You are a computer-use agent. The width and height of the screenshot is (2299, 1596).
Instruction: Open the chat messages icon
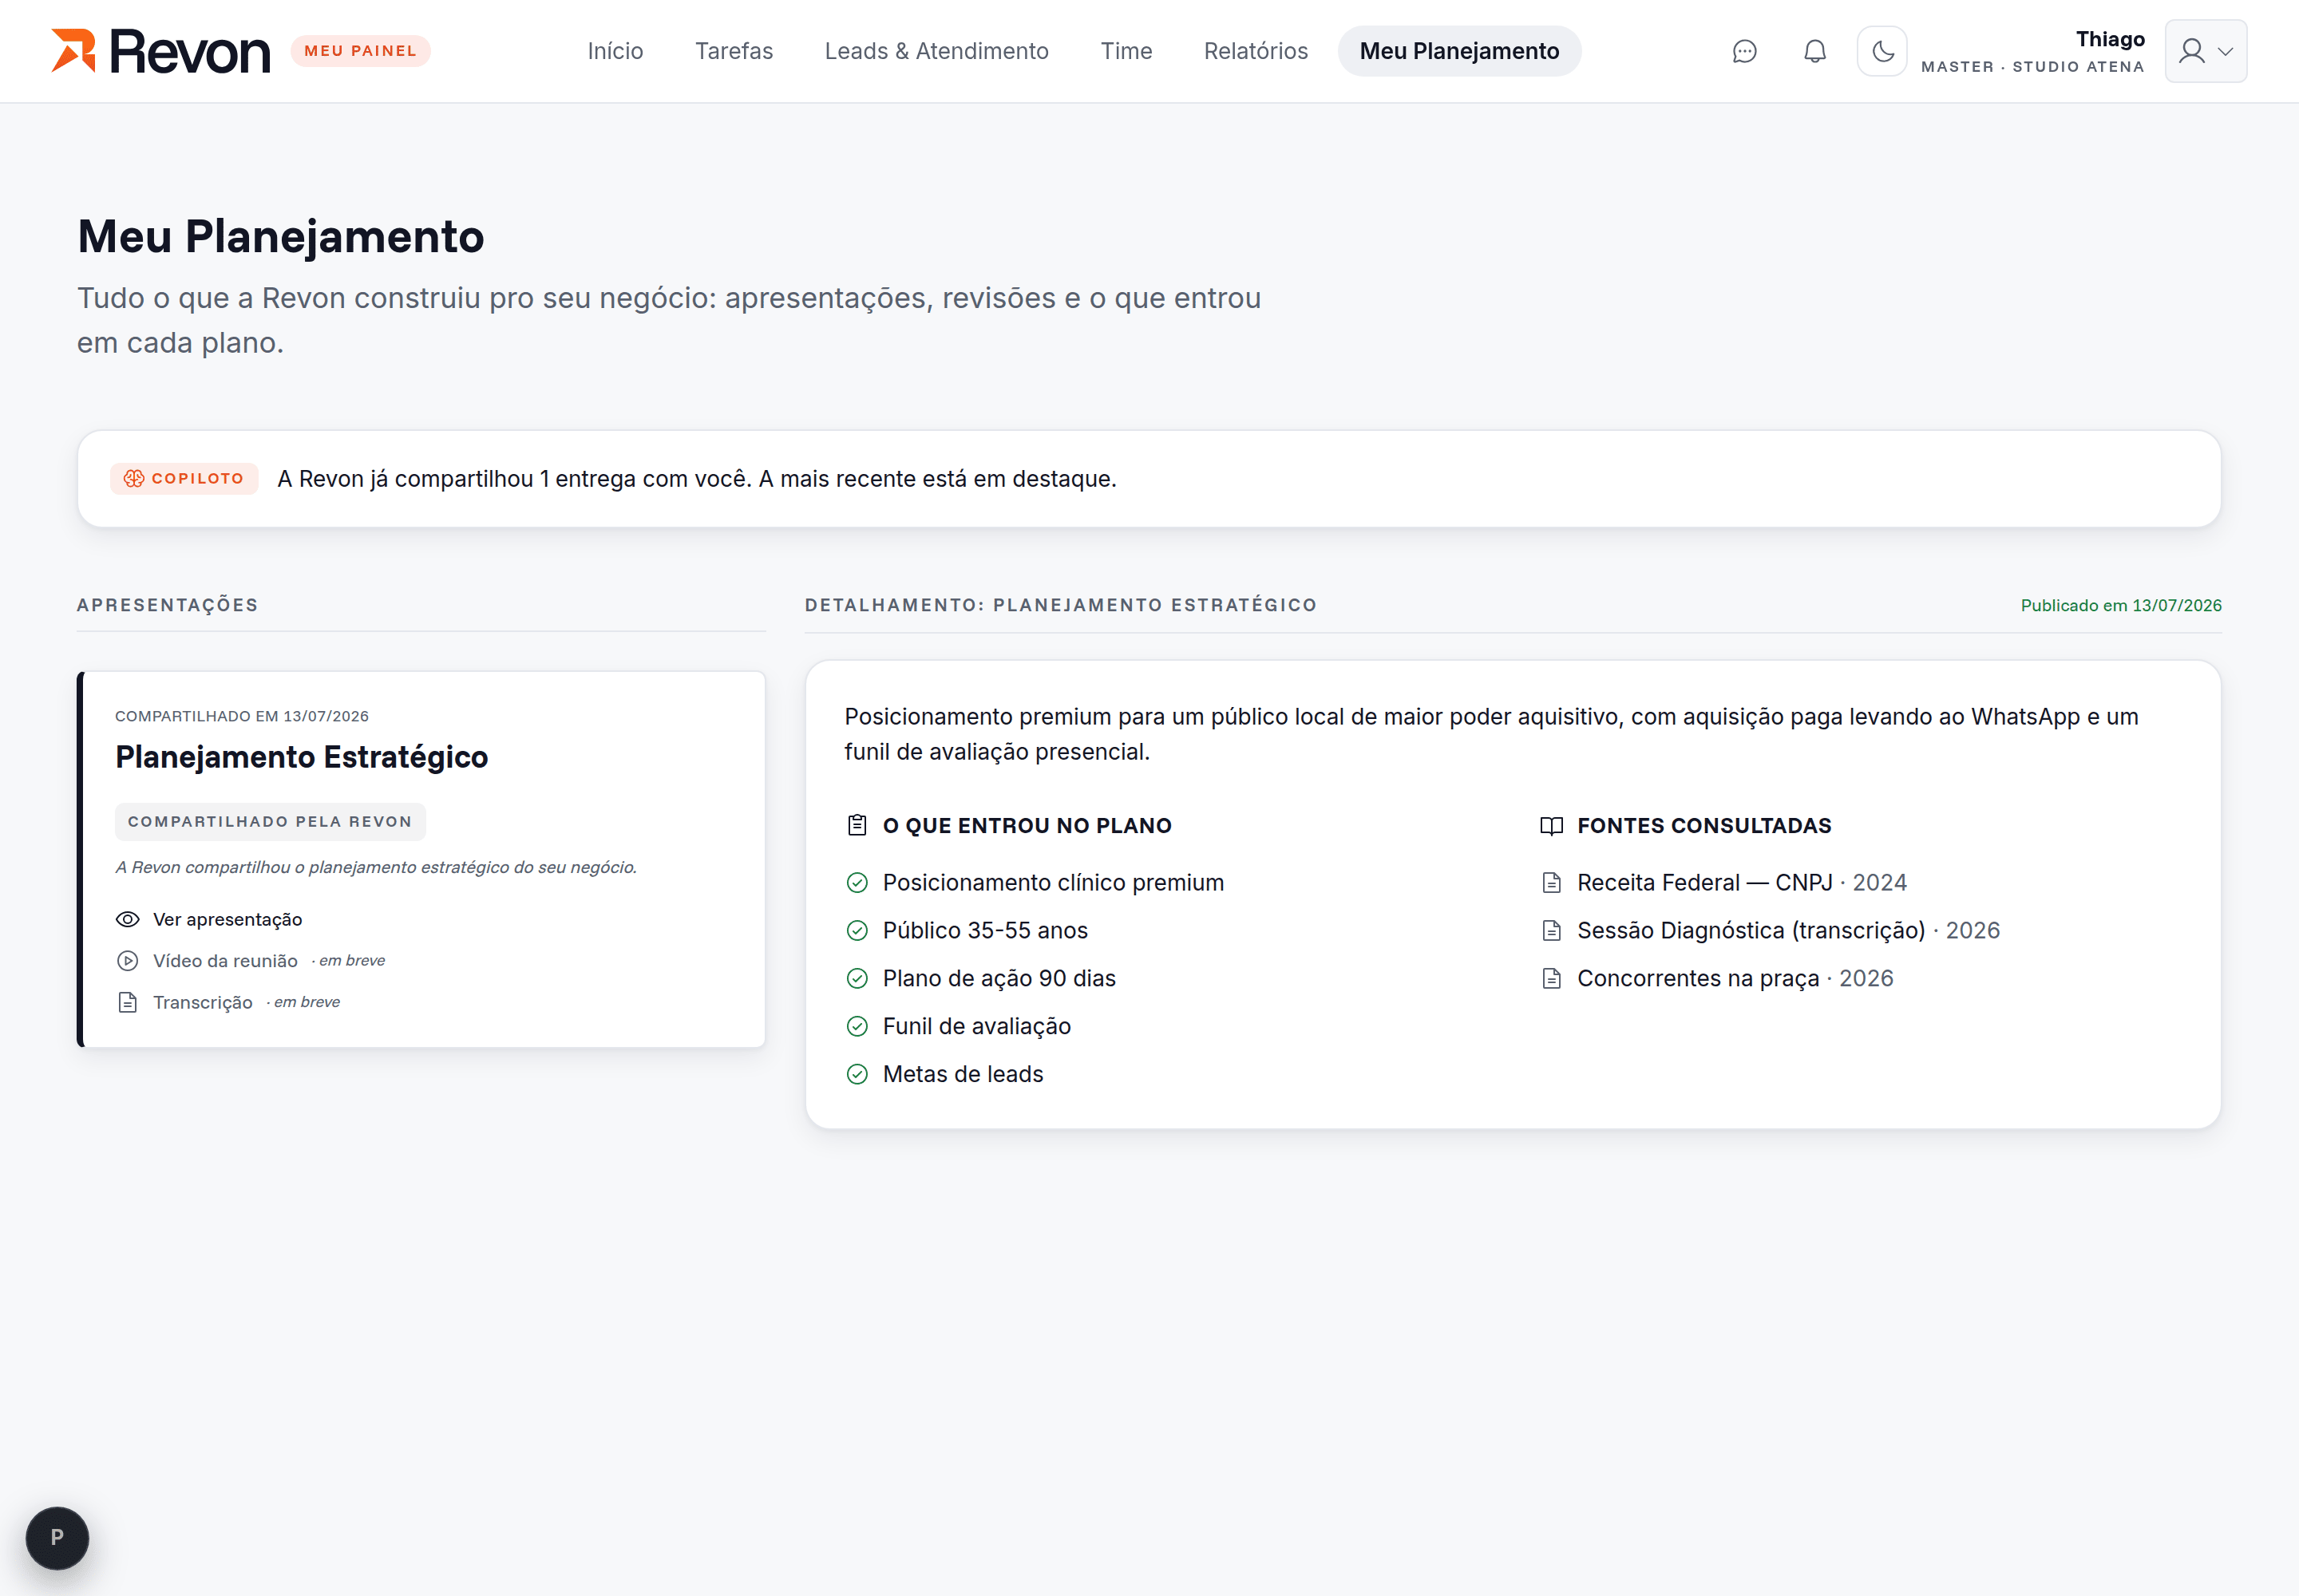pyautogui.click(x=1743, y=51)
